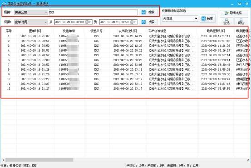Click dispatch time 2021-06-06 20:14:27
This screenshot has width=251, height=168.
(128, 36)
